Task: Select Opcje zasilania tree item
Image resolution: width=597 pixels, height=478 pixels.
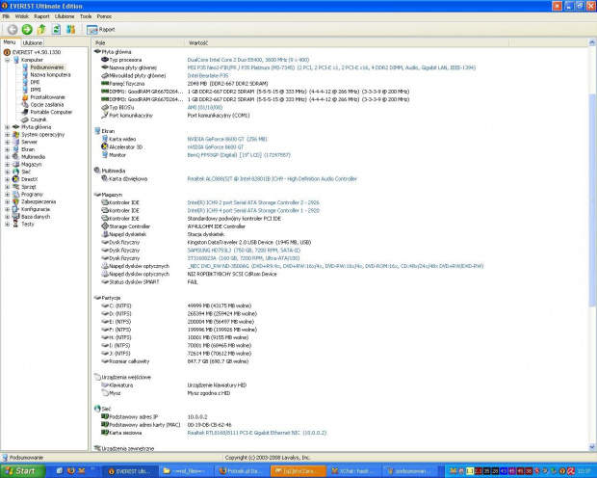Action: point(47,104)
